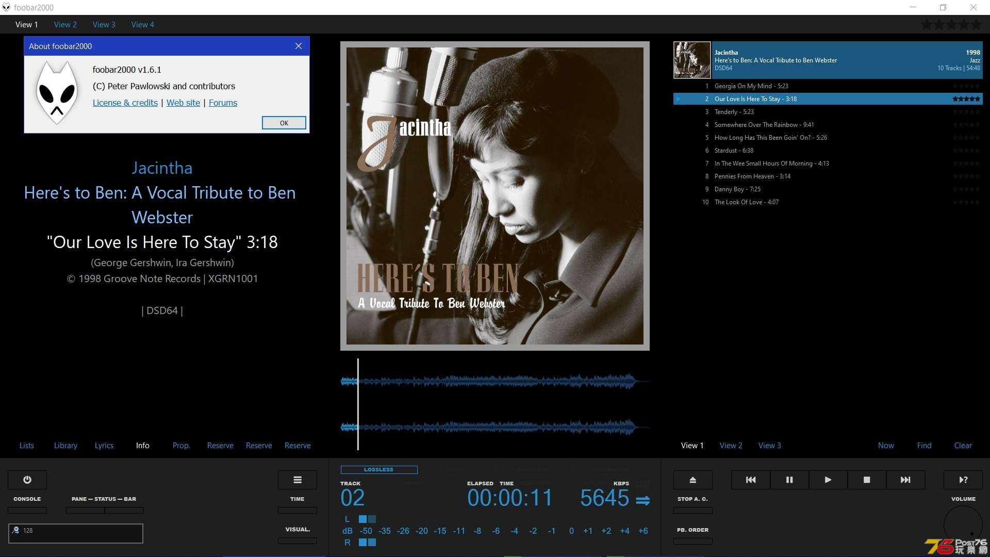Click the foobar2000 title bar app icon
Viewport: 990px width, 557px height.
6,7
